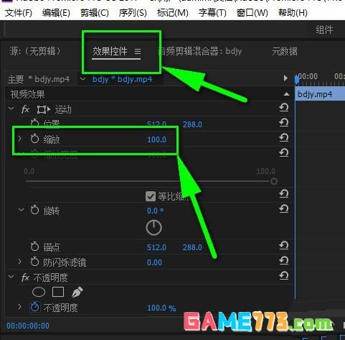Click the scale width slider handle
The image size is (345, 340).
[x=274, y=181]
